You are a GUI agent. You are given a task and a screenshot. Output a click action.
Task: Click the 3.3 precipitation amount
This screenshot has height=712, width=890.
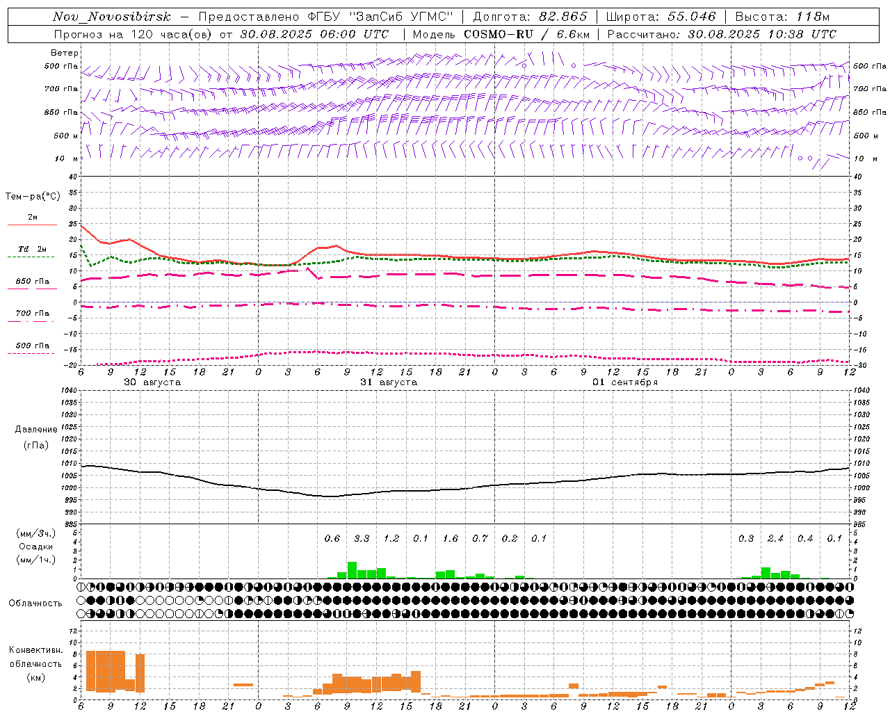[362, 538]
